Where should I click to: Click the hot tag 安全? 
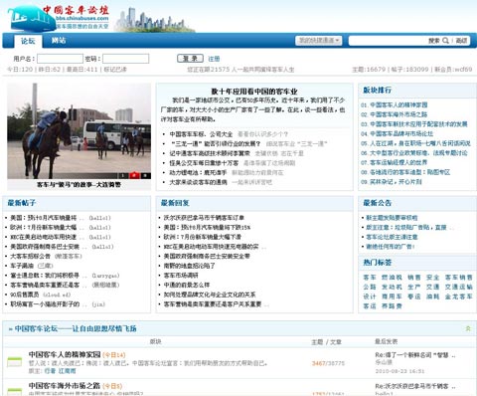click(x=432, y=278)
